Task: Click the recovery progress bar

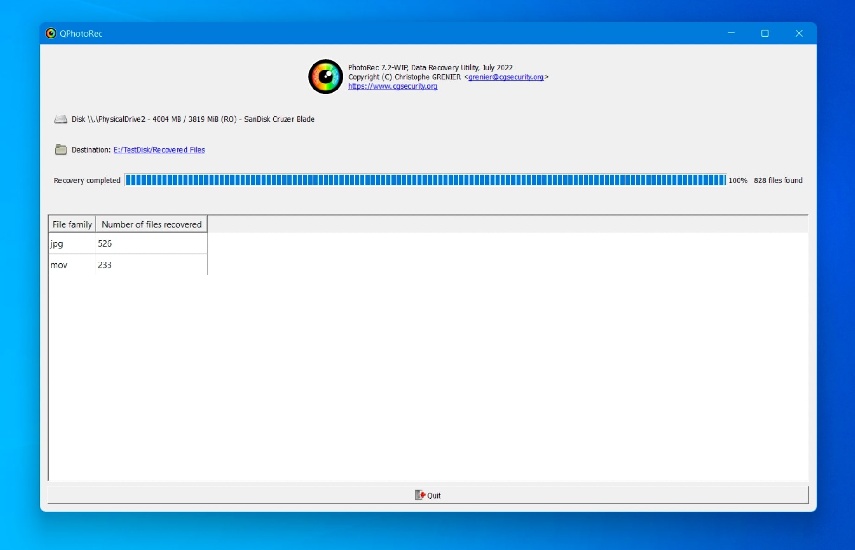Action: tap(425, 180)
